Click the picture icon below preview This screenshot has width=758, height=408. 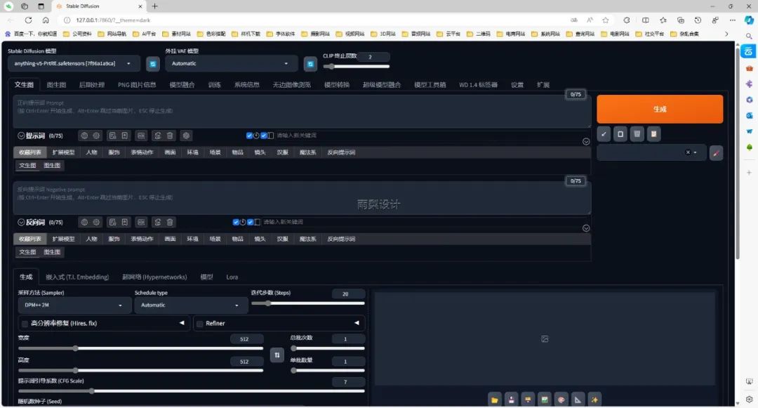pos(545,400)
